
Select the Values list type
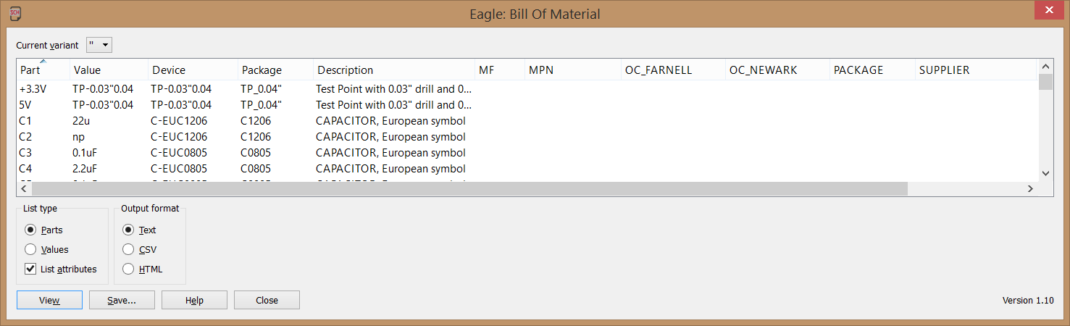pyautogui.click(x=30, y=249)
